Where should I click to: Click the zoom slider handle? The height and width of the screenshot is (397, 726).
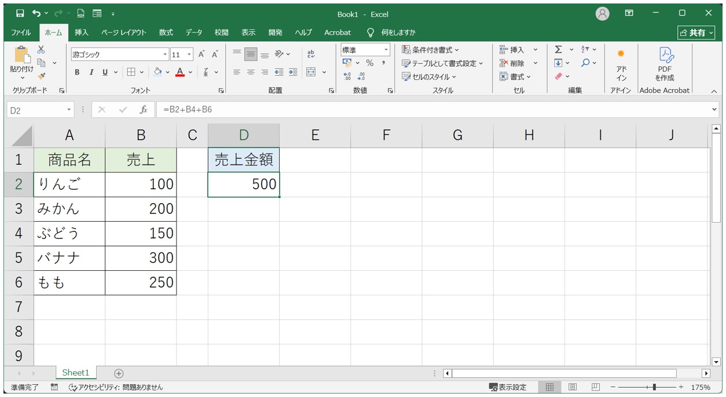point(654,387)
